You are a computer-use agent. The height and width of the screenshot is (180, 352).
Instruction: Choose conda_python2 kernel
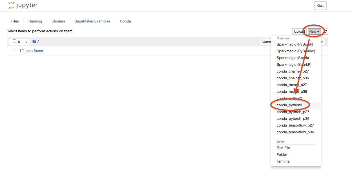click(x=296, y=98)
